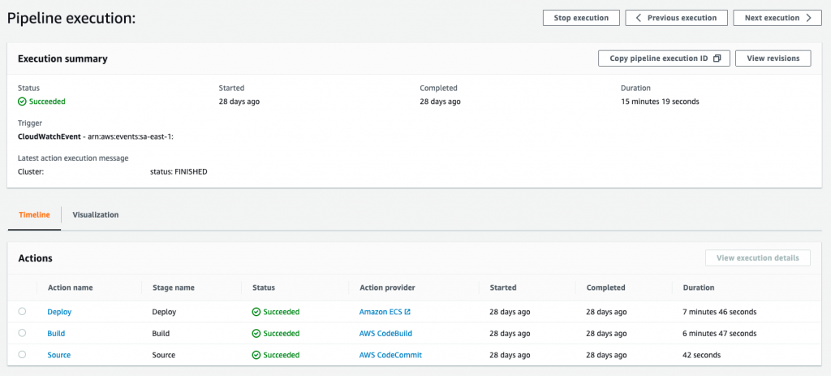Select the Deploy action radio button
This screenshot has height=376, width=831.
[x=22, y=311]
